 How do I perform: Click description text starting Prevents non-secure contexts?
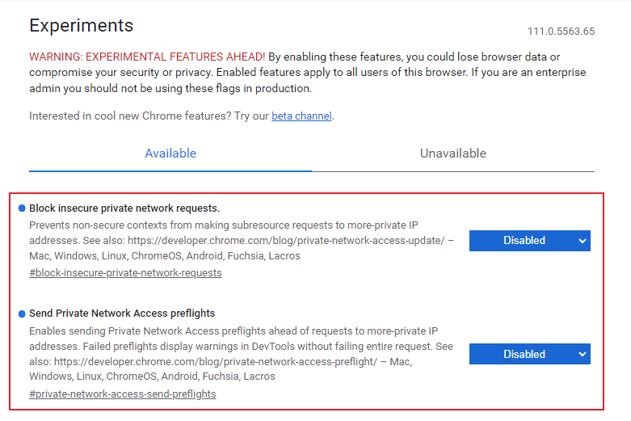coord(242,240)
